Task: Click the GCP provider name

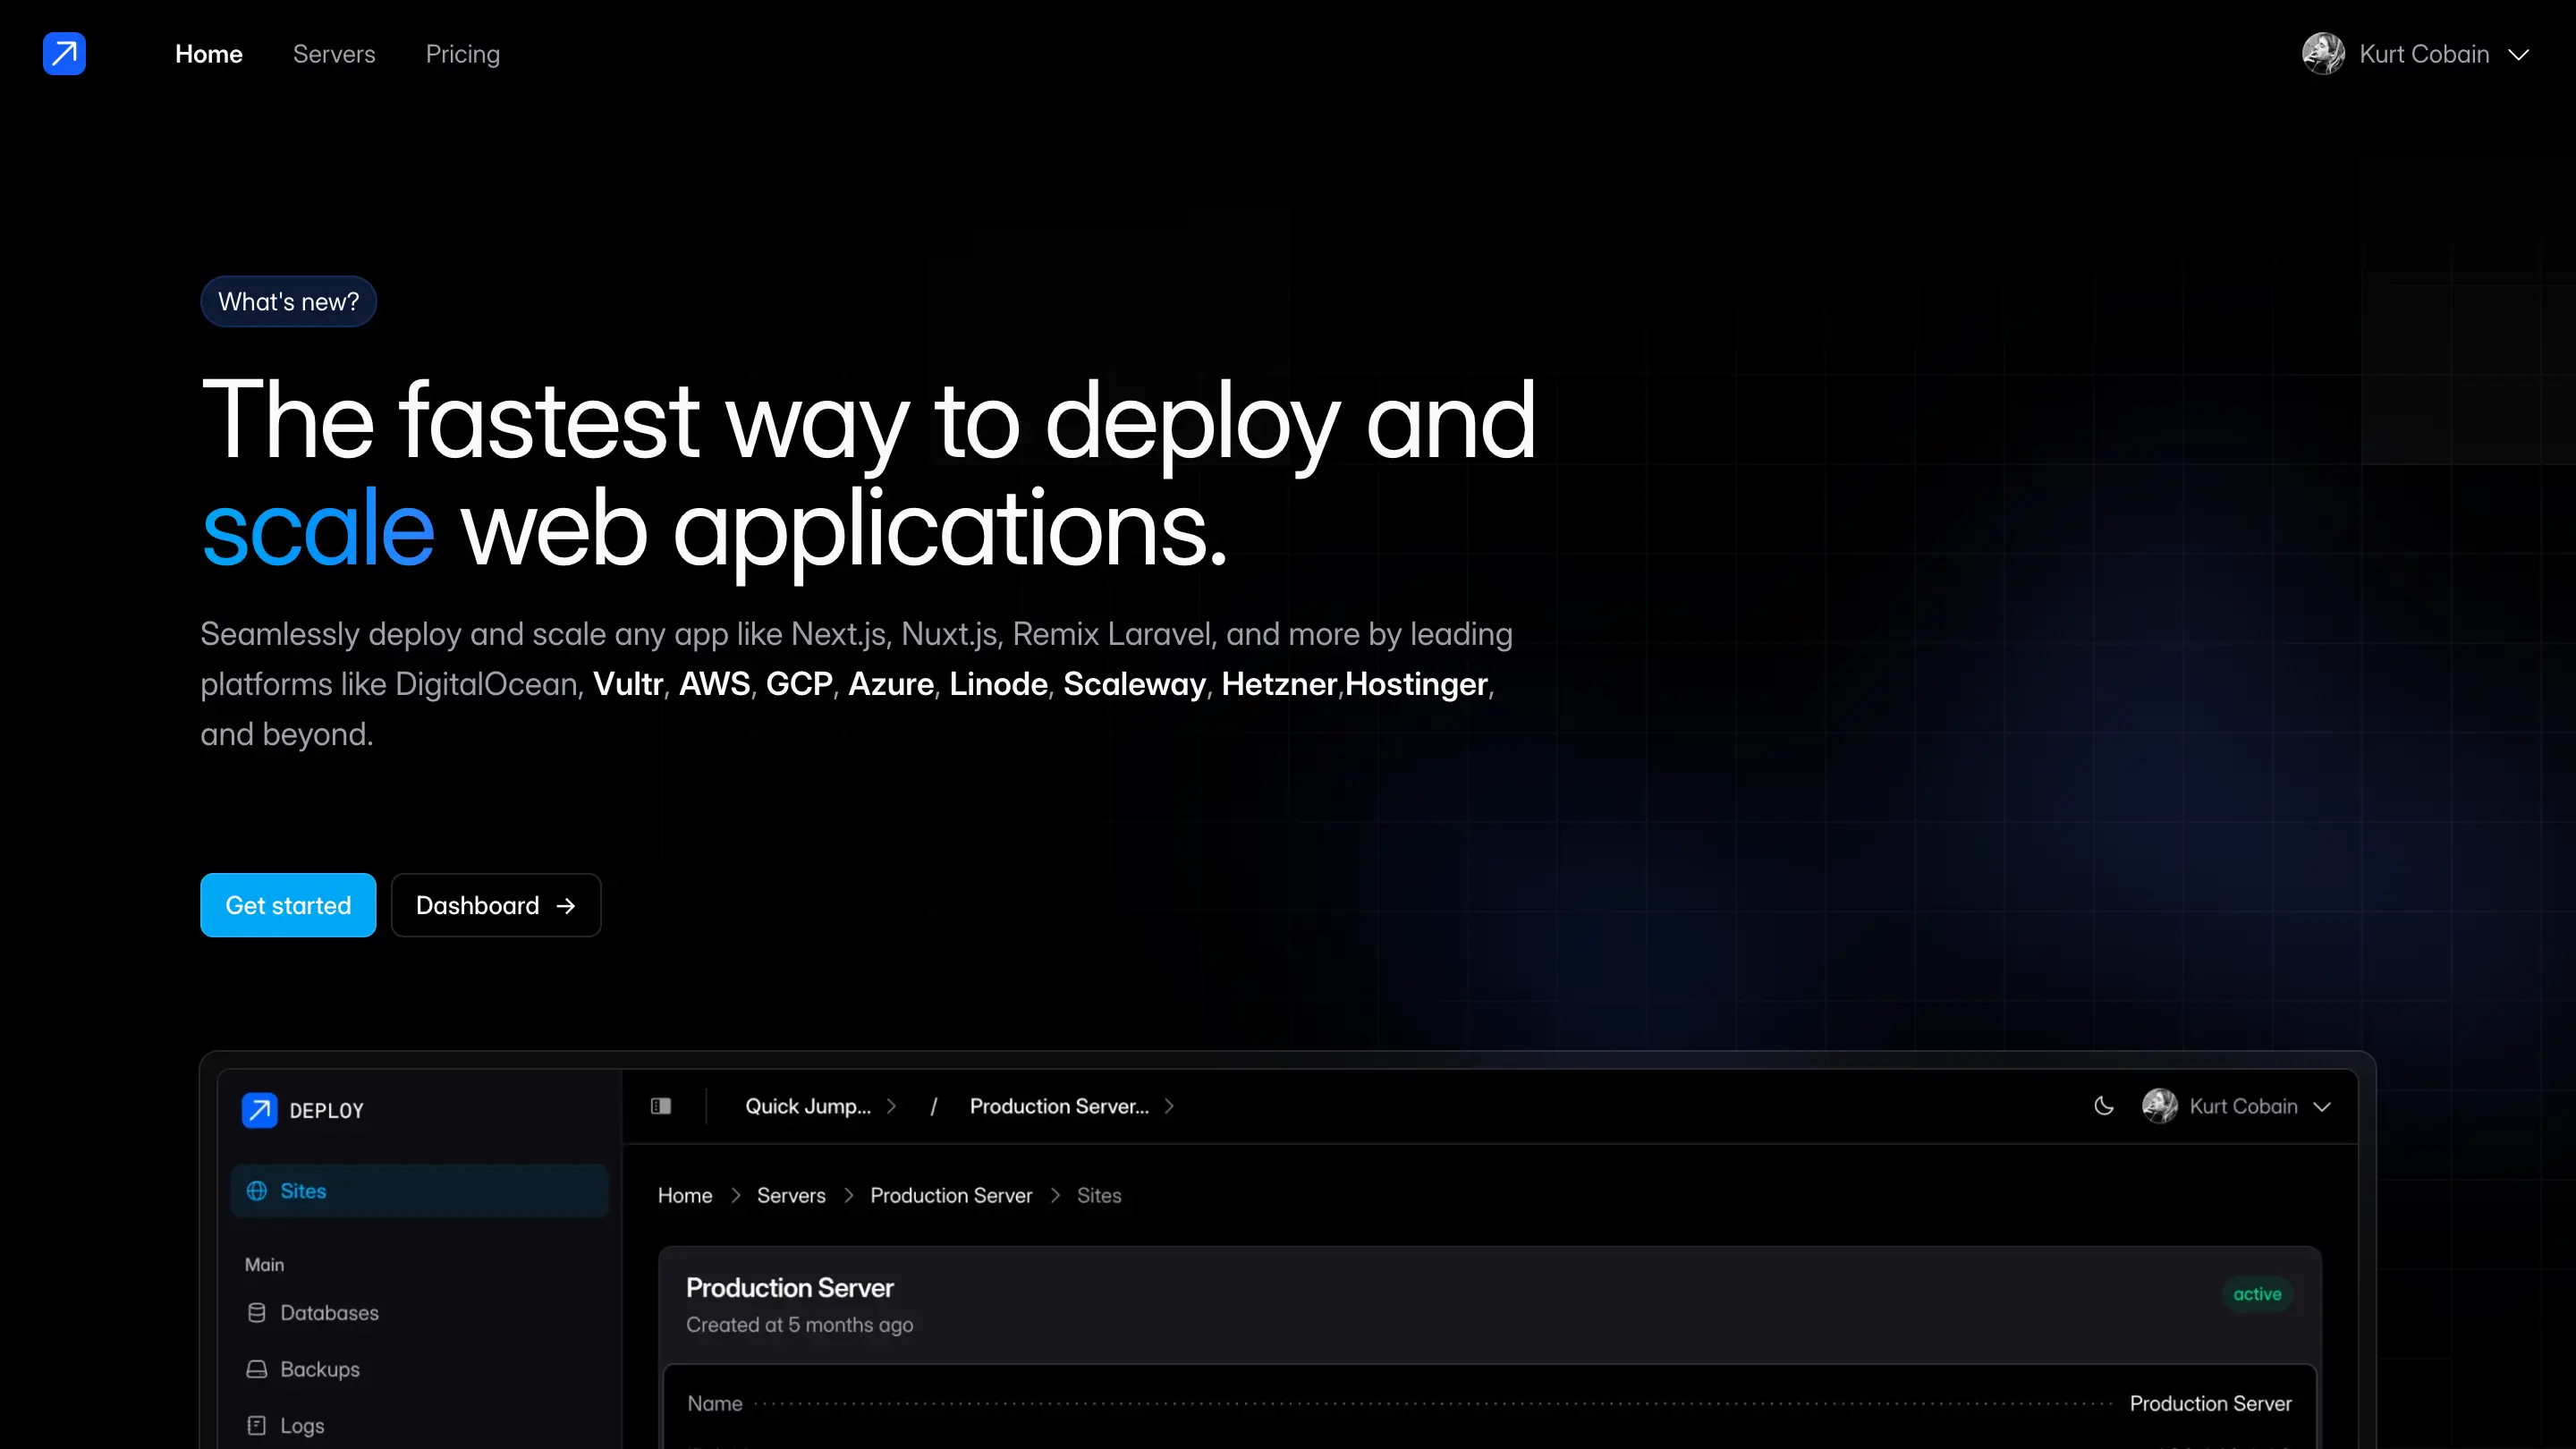Action: click(799, 684)
